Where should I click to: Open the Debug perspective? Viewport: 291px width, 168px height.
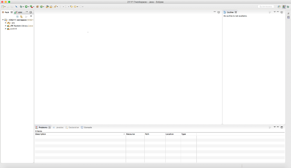[x=288, y=6]
